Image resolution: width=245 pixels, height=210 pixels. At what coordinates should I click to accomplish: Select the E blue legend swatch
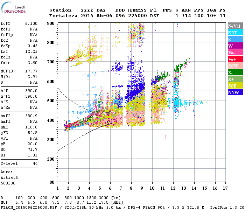point(235,39)
